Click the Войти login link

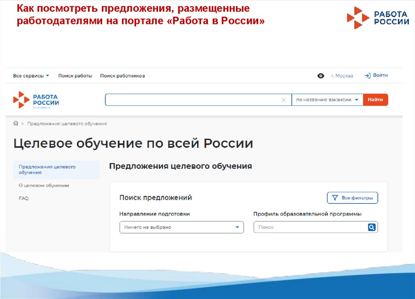[376, 76]
